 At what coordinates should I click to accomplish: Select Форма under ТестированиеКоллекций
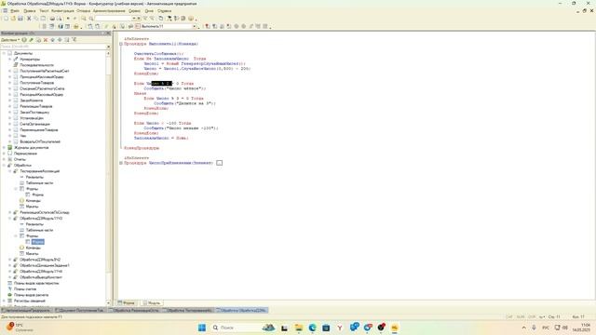(37, 194)
